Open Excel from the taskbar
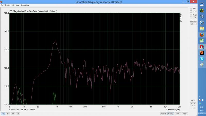The width and height of the screenshot is (206, 116). click(202, 41)
